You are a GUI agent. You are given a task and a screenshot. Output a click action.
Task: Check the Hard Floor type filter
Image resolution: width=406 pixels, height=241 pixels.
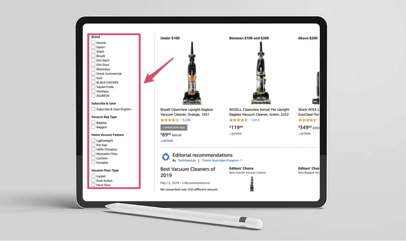(x=93, y=185)
